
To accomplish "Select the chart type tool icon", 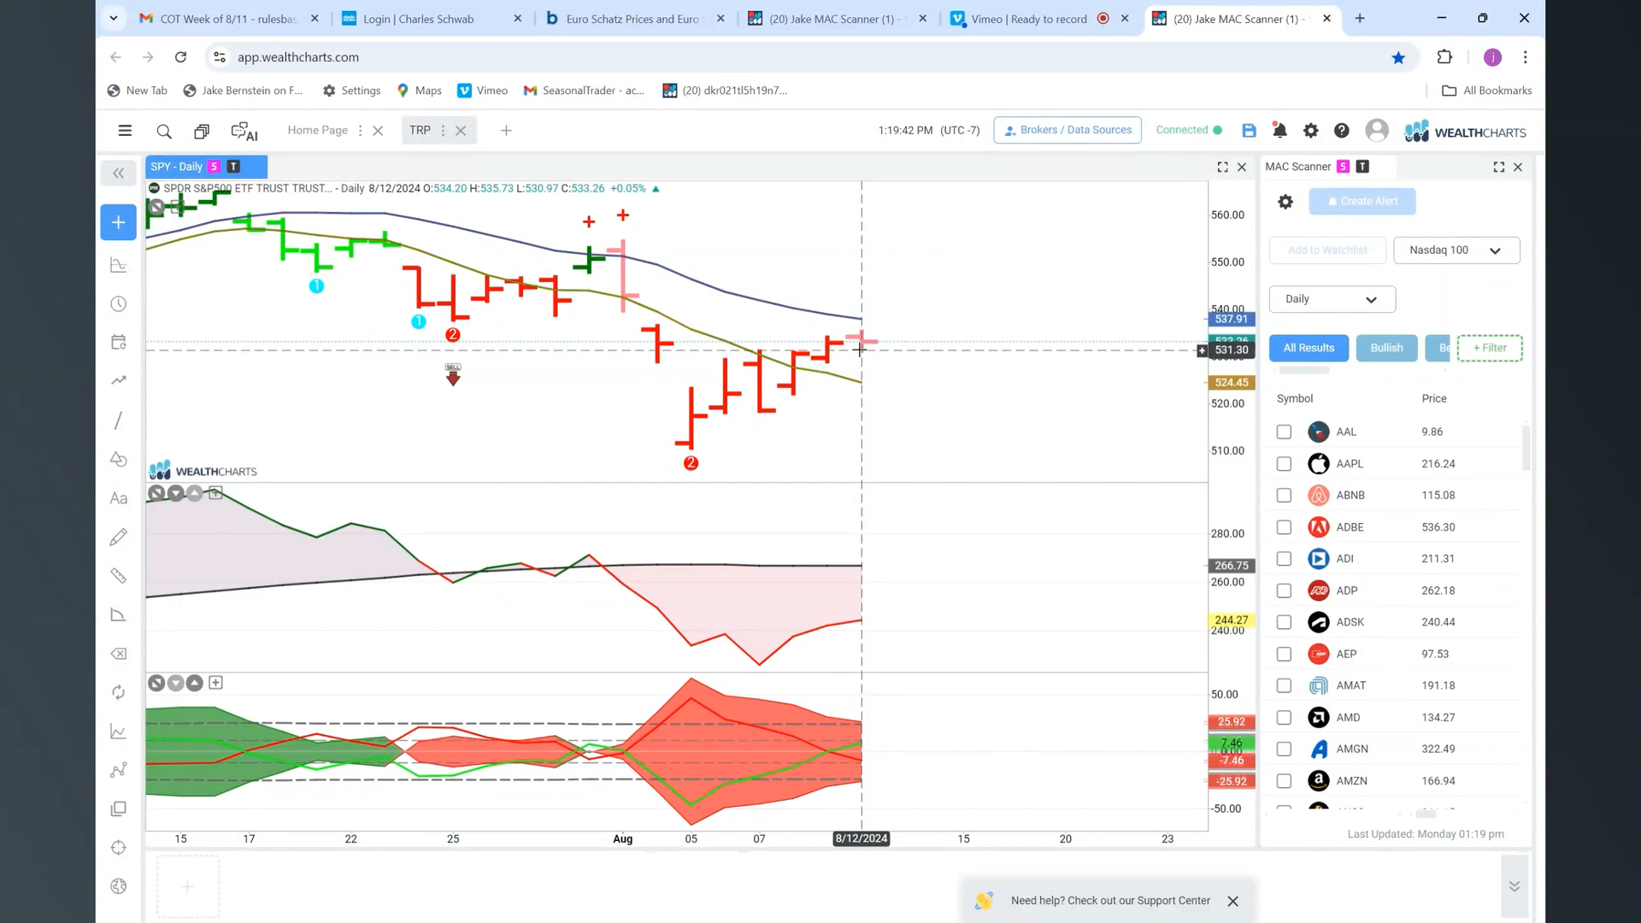I will (119, 265).
